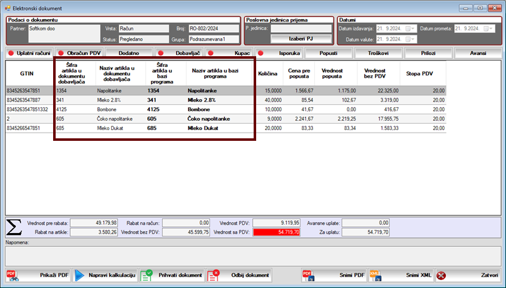
Task: Click the Vrsta field showing Račun
Action: 144,28
